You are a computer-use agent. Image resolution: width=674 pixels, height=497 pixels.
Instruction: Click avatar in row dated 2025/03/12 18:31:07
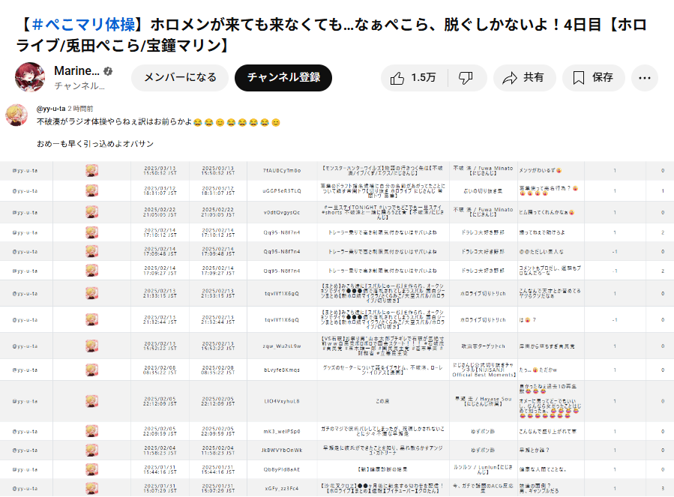pos(91,190)
